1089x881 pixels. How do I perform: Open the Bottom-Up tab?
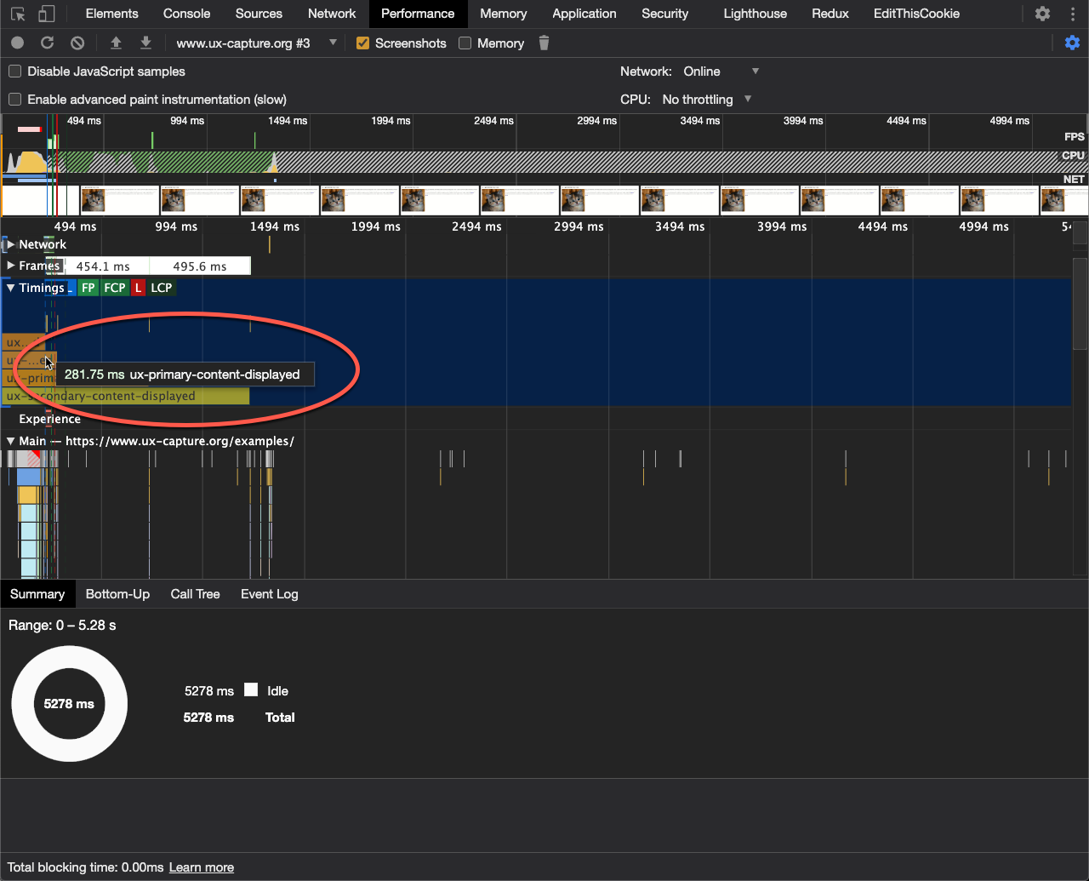point(117,594)
